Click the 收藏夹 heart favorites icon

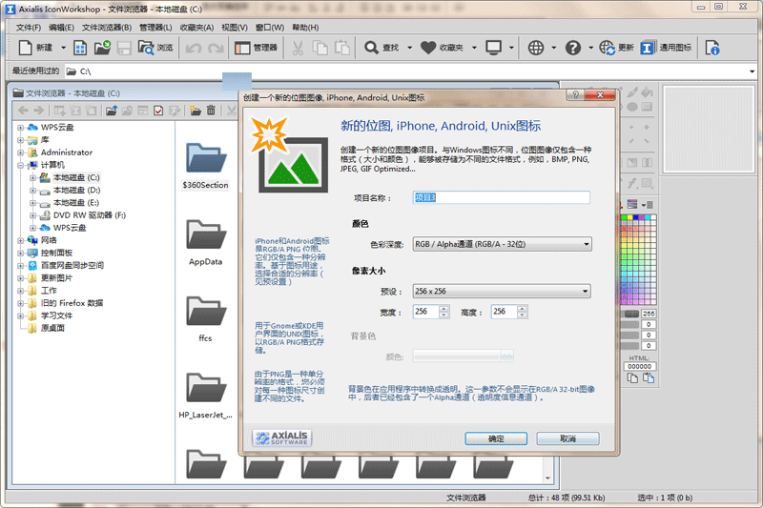coord(428,48)
